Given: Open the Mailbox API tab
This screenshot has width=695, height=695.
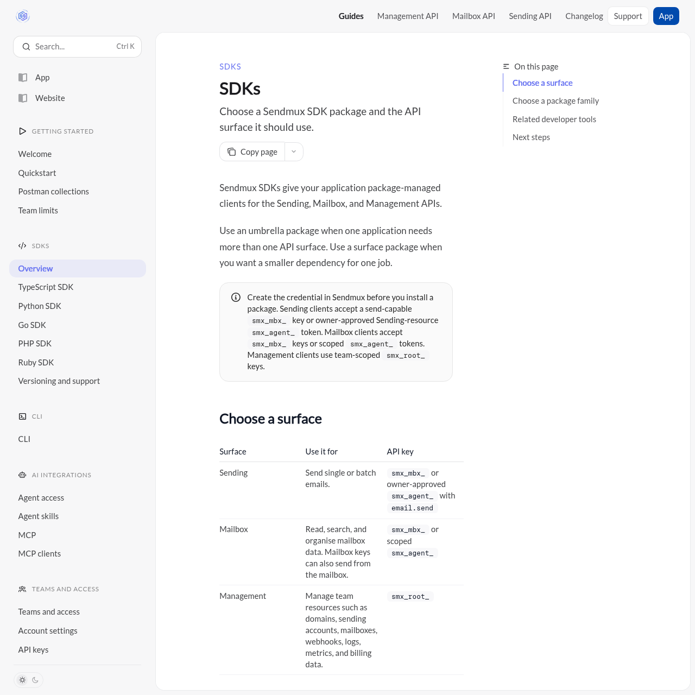Looking at the screenshot, I should 473,16.
